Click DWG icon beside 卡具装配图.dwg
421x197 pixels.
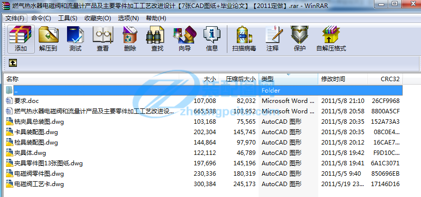pyautogui.click(x=9, y=132)
